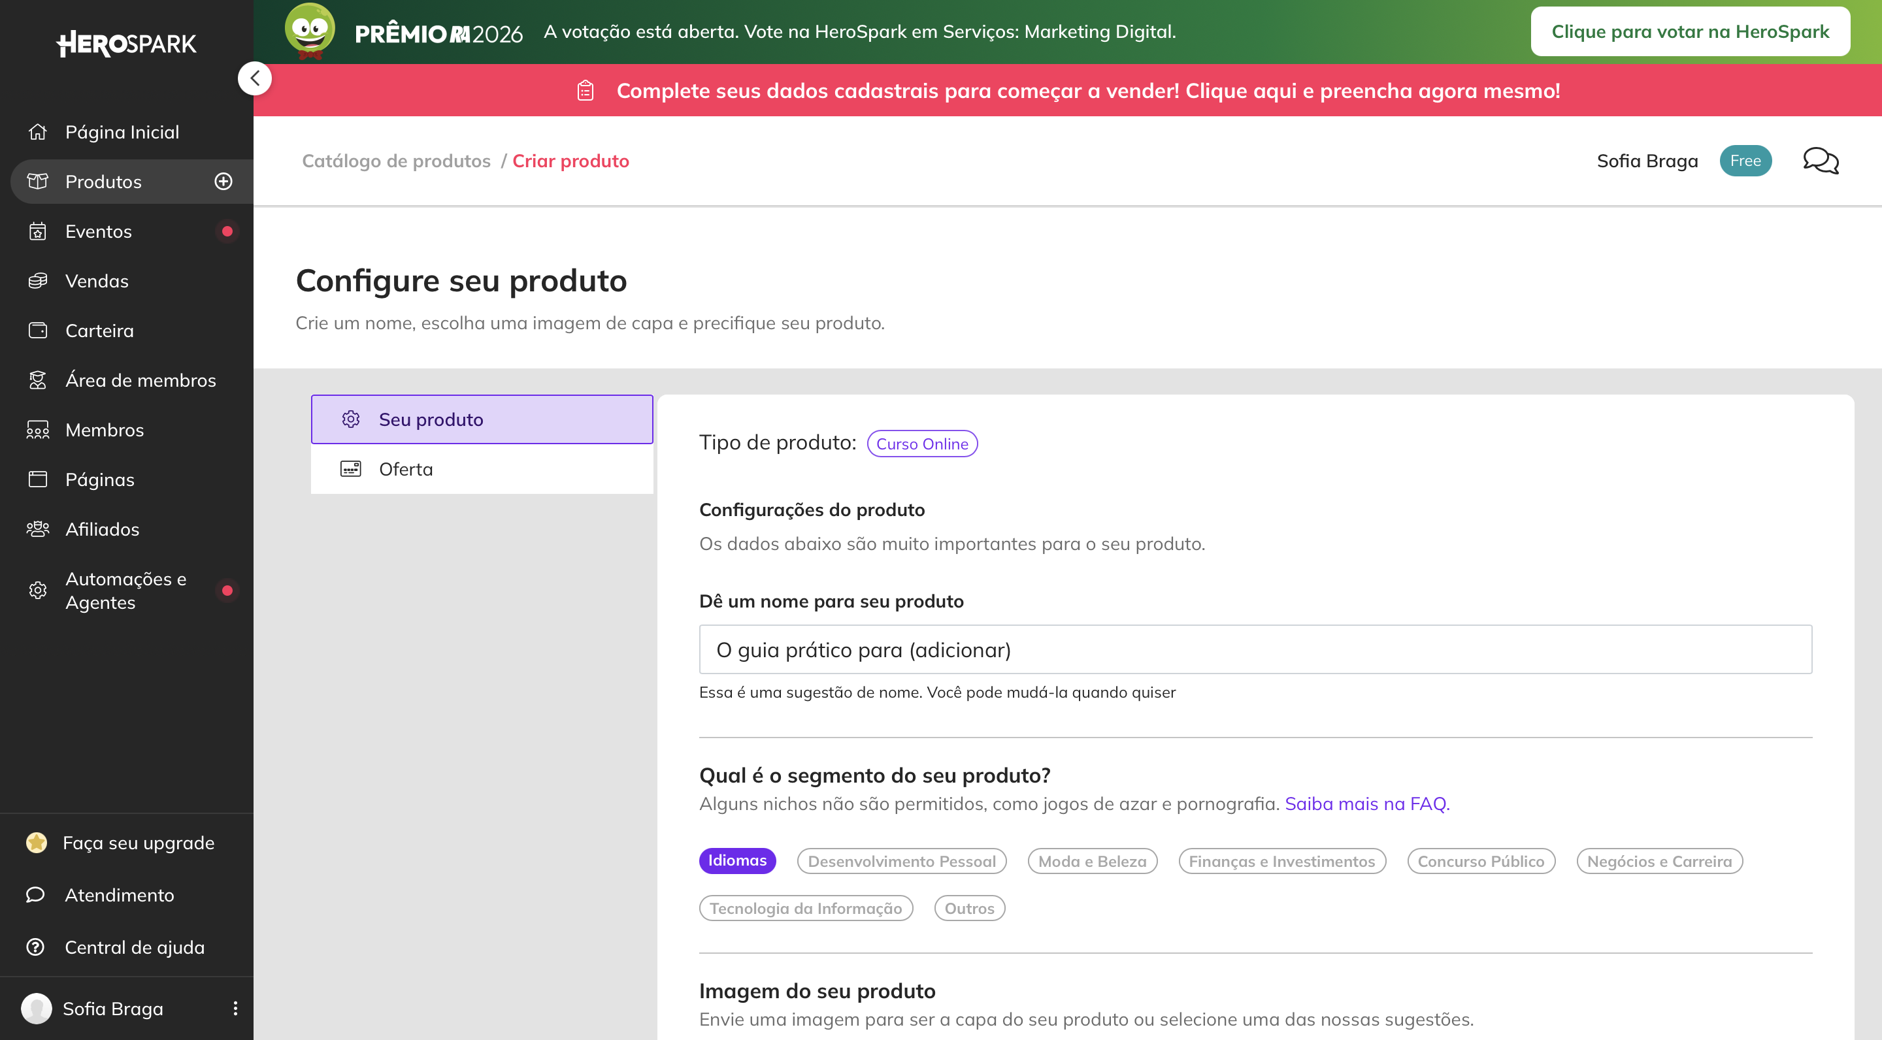This screenshot has height=1040, width=1882.
Task: Open the Saiba mais na FAQ link
Action: coord(1367,804)
